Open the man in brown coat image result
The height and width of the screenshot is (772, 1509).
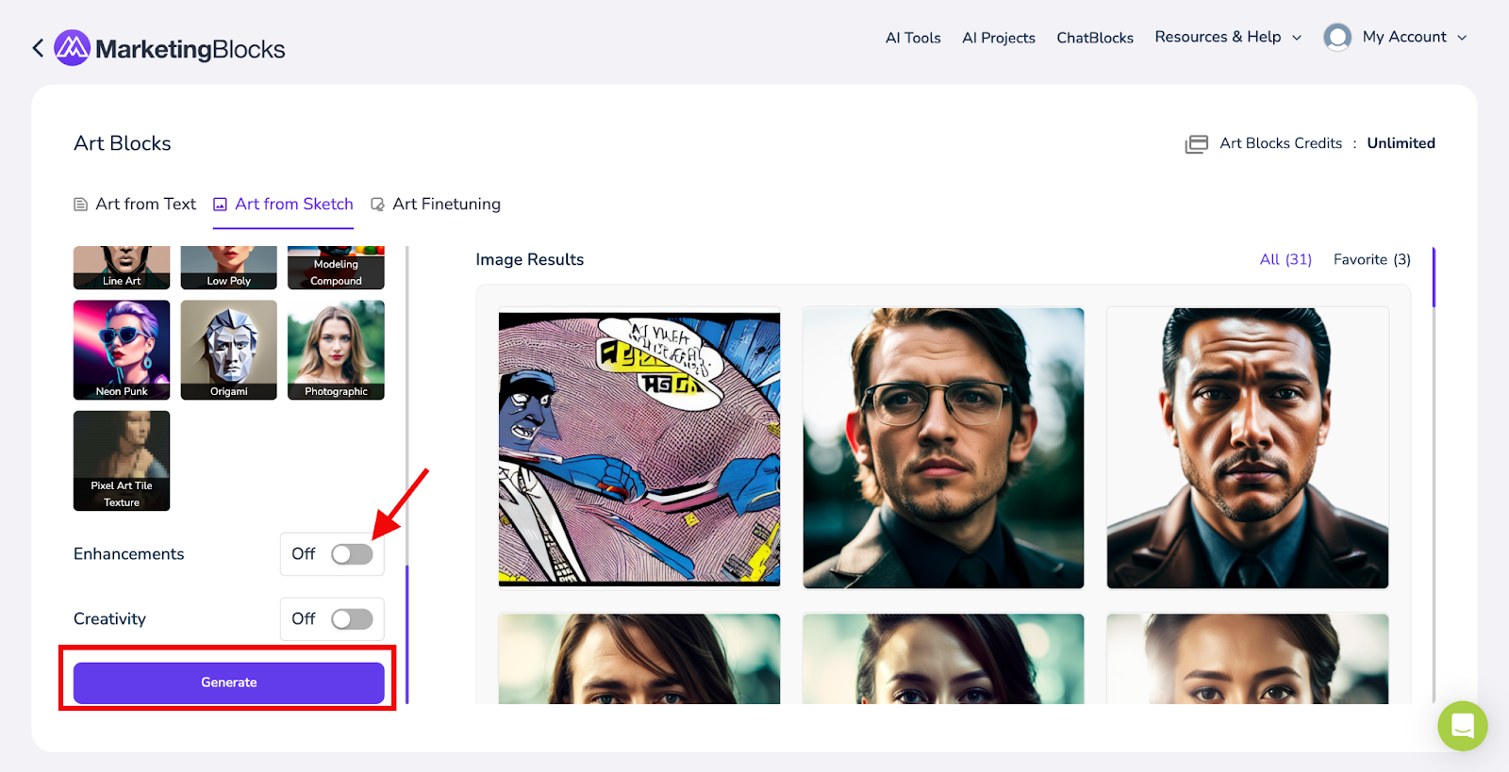tap(1248, 448)
